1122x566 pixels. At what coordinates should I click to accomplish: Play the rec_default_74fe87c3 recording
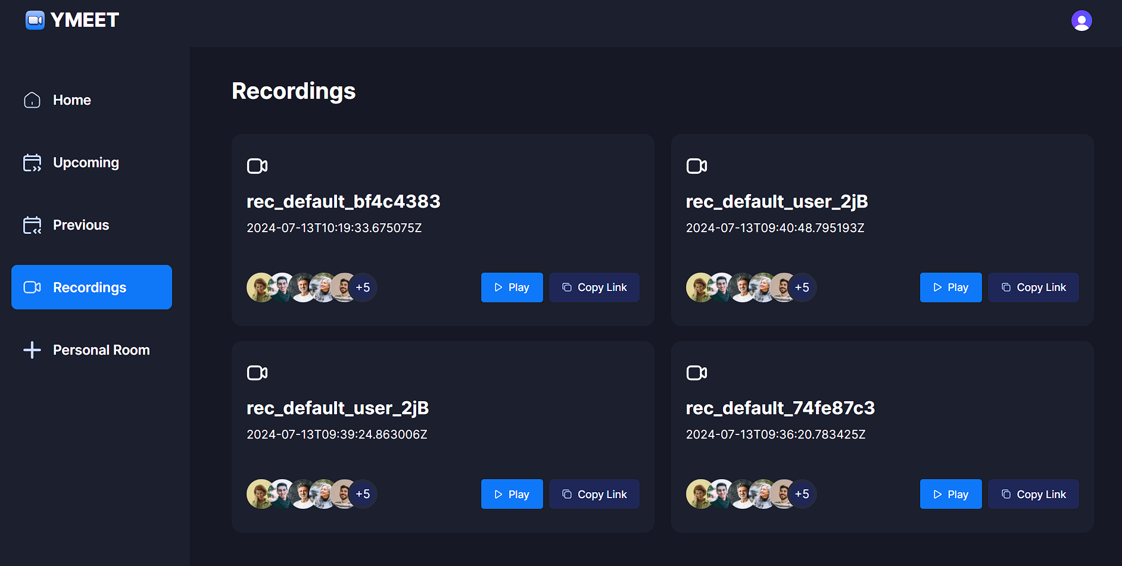click(x=951, y=494)
